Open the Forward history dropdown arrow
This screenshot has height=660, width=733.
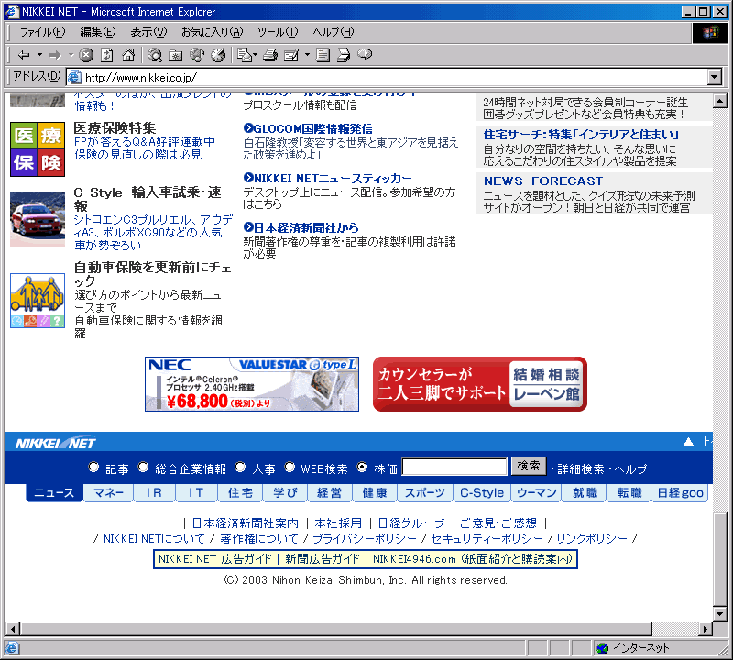71,55
